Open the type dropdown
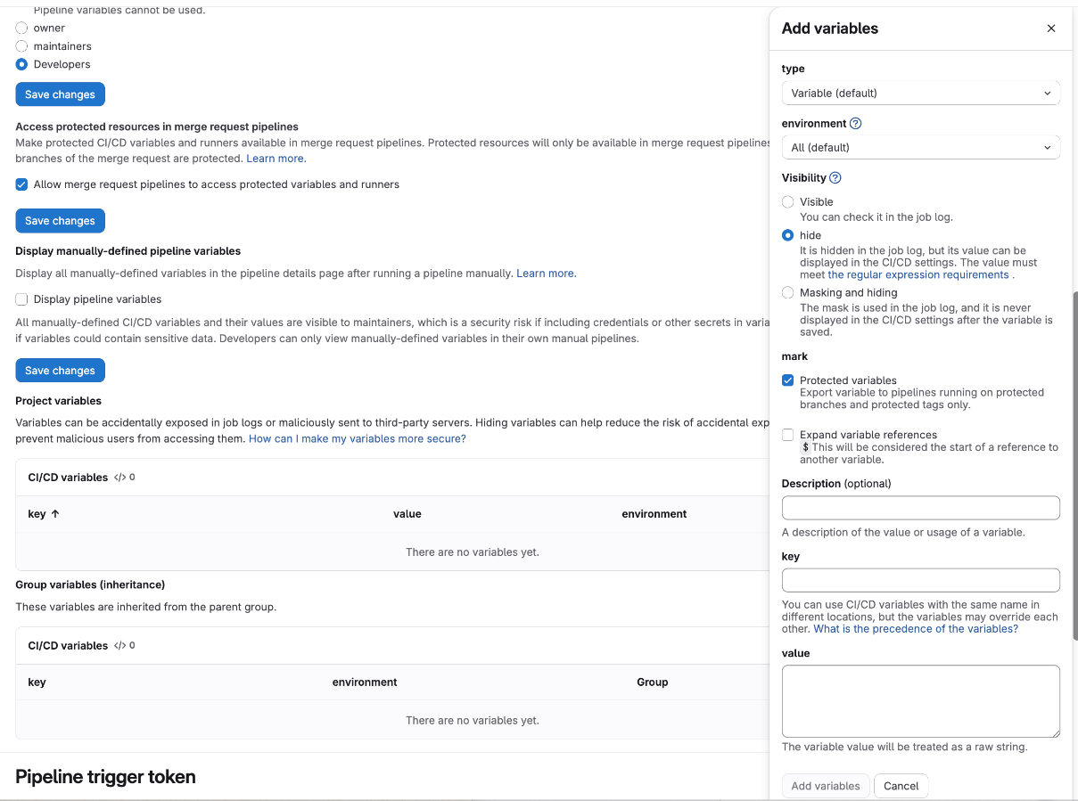 (920, 93)
